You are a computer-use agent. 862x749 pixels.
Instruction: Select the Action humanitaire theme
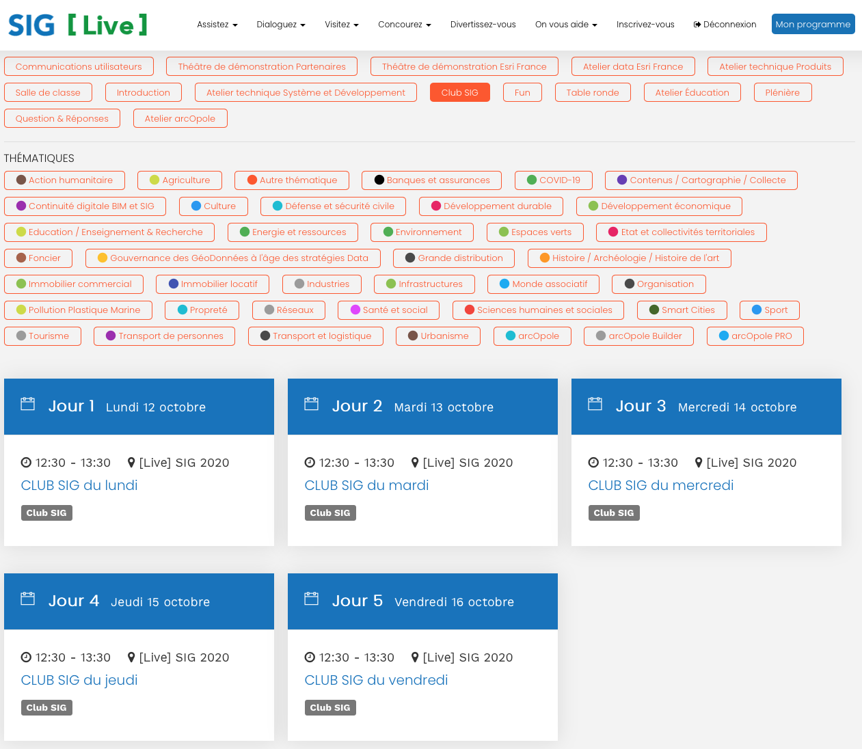click(x=64, y=180)
